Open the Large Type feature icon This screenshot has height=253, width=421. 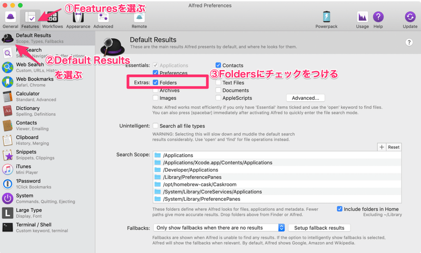pyautogui.click(x=7, y=213)
